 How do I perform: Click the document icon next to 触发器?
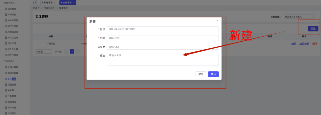[6, 91]
